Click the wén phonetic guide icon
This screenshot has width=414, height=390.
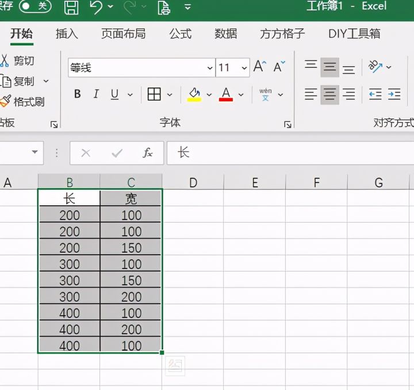[265, 94]
